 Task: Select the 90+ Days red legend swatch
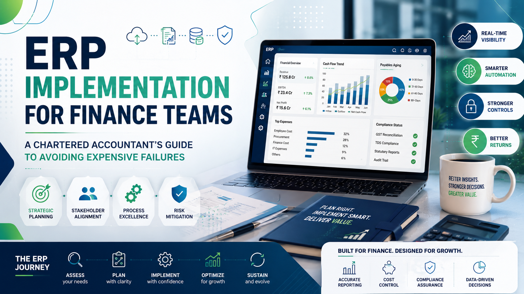click(409, 100)
